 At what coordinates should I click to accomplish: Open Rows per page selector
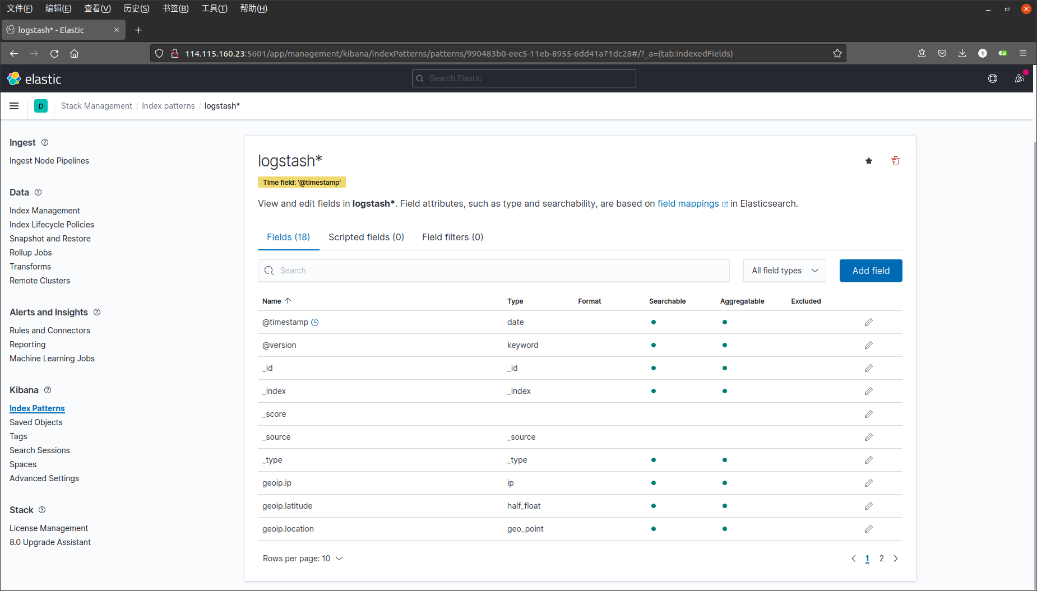click(x=303, y=559)
